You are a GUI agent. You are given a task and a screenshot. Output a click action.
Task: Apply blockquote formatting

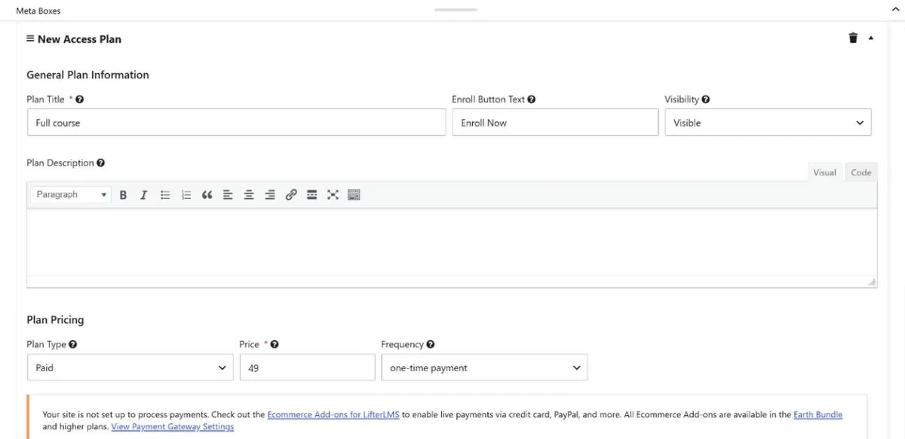207,195
